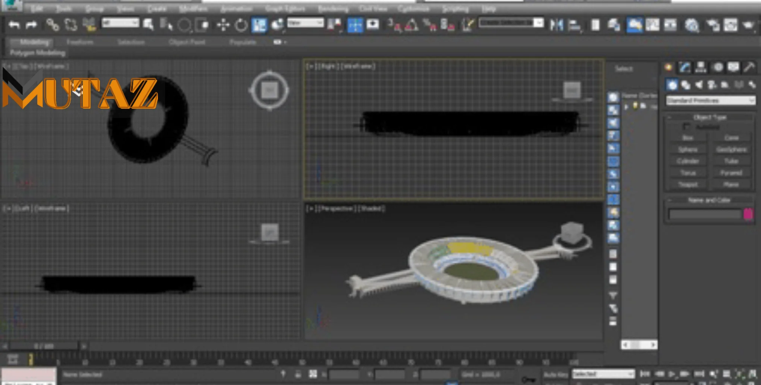Open the selection filter dropdown
Viewport: 761px width, 385px height.
coord(120,23)
